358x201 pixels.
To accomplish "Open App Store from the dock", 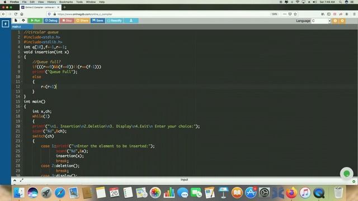I will pos(251,193).
